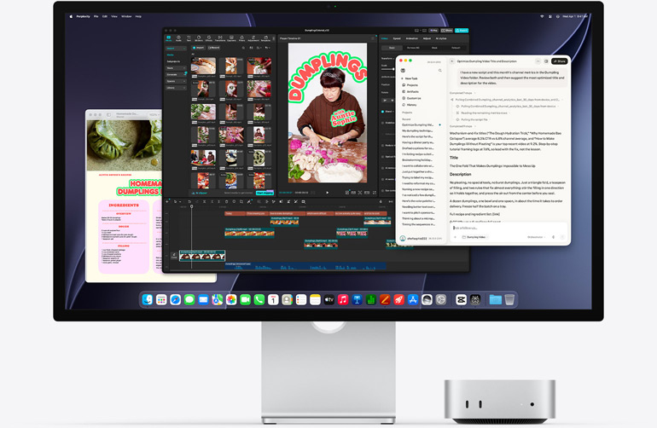Open the Dumpling Video folder selector

click(474, 237)
